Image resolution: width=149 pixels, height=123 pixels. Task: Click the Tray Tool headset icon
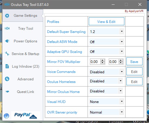(x=7, y=29)
